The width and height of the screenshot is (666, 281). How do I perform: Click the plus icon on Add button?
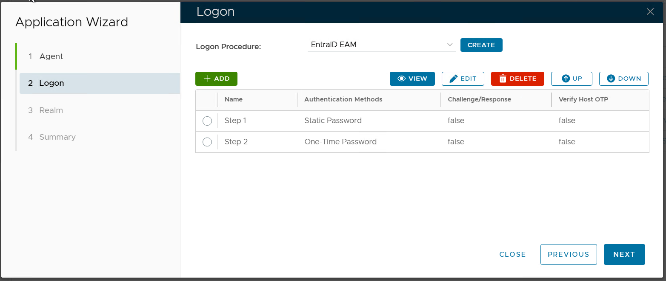coord(207,79)
